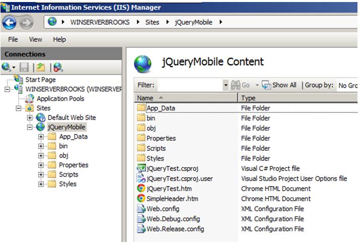Viewport: 360px width, 251px height.
Task: Click the Sites folder icon in tree
Action: [29, 108]
